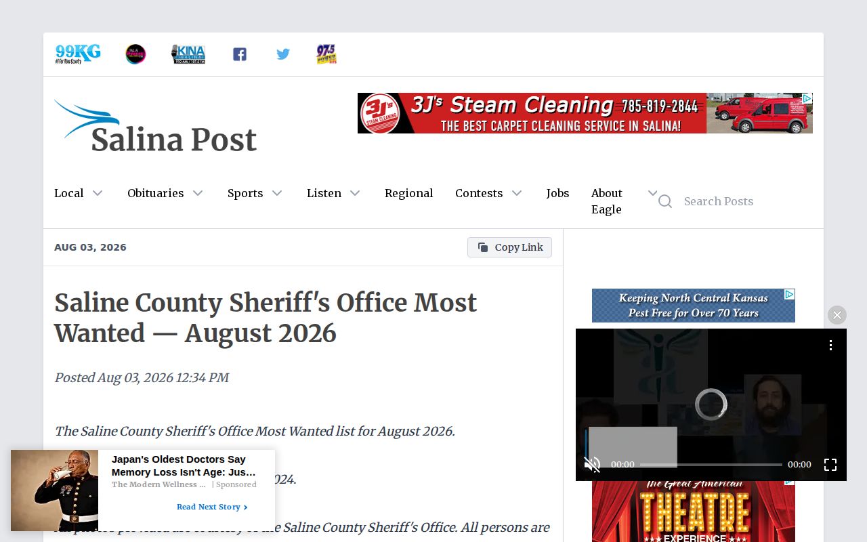Open the KINA radio station logo
This screenshot has height=542, width=867.
[188, 54]
